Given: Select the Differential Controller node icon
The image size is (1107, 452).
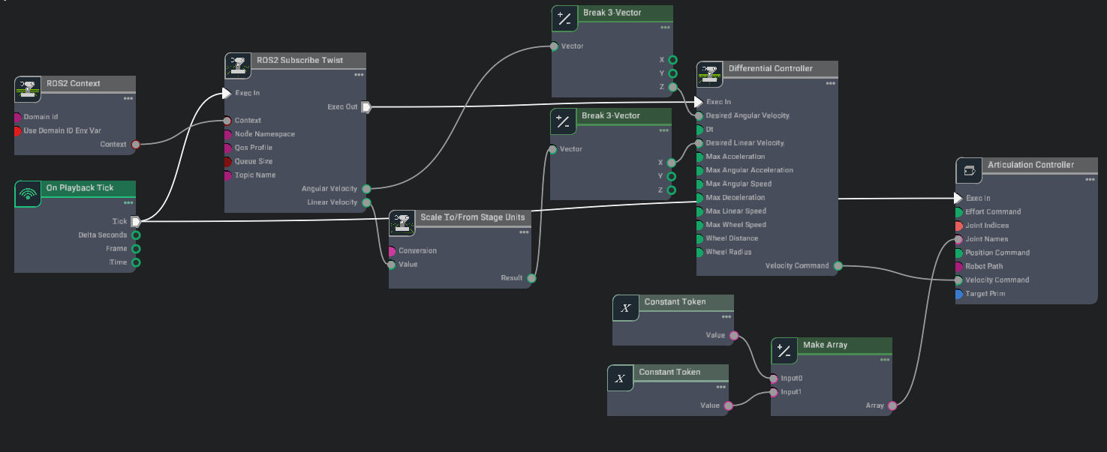Looking at the screenshot, I should (x=709, y=74).
